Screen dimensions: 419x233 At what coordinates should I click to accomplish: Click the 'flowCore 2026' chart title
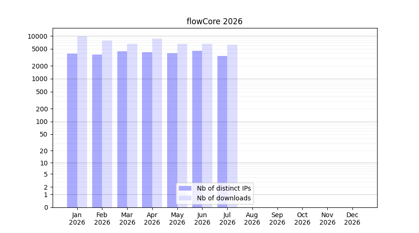[214, 21]
